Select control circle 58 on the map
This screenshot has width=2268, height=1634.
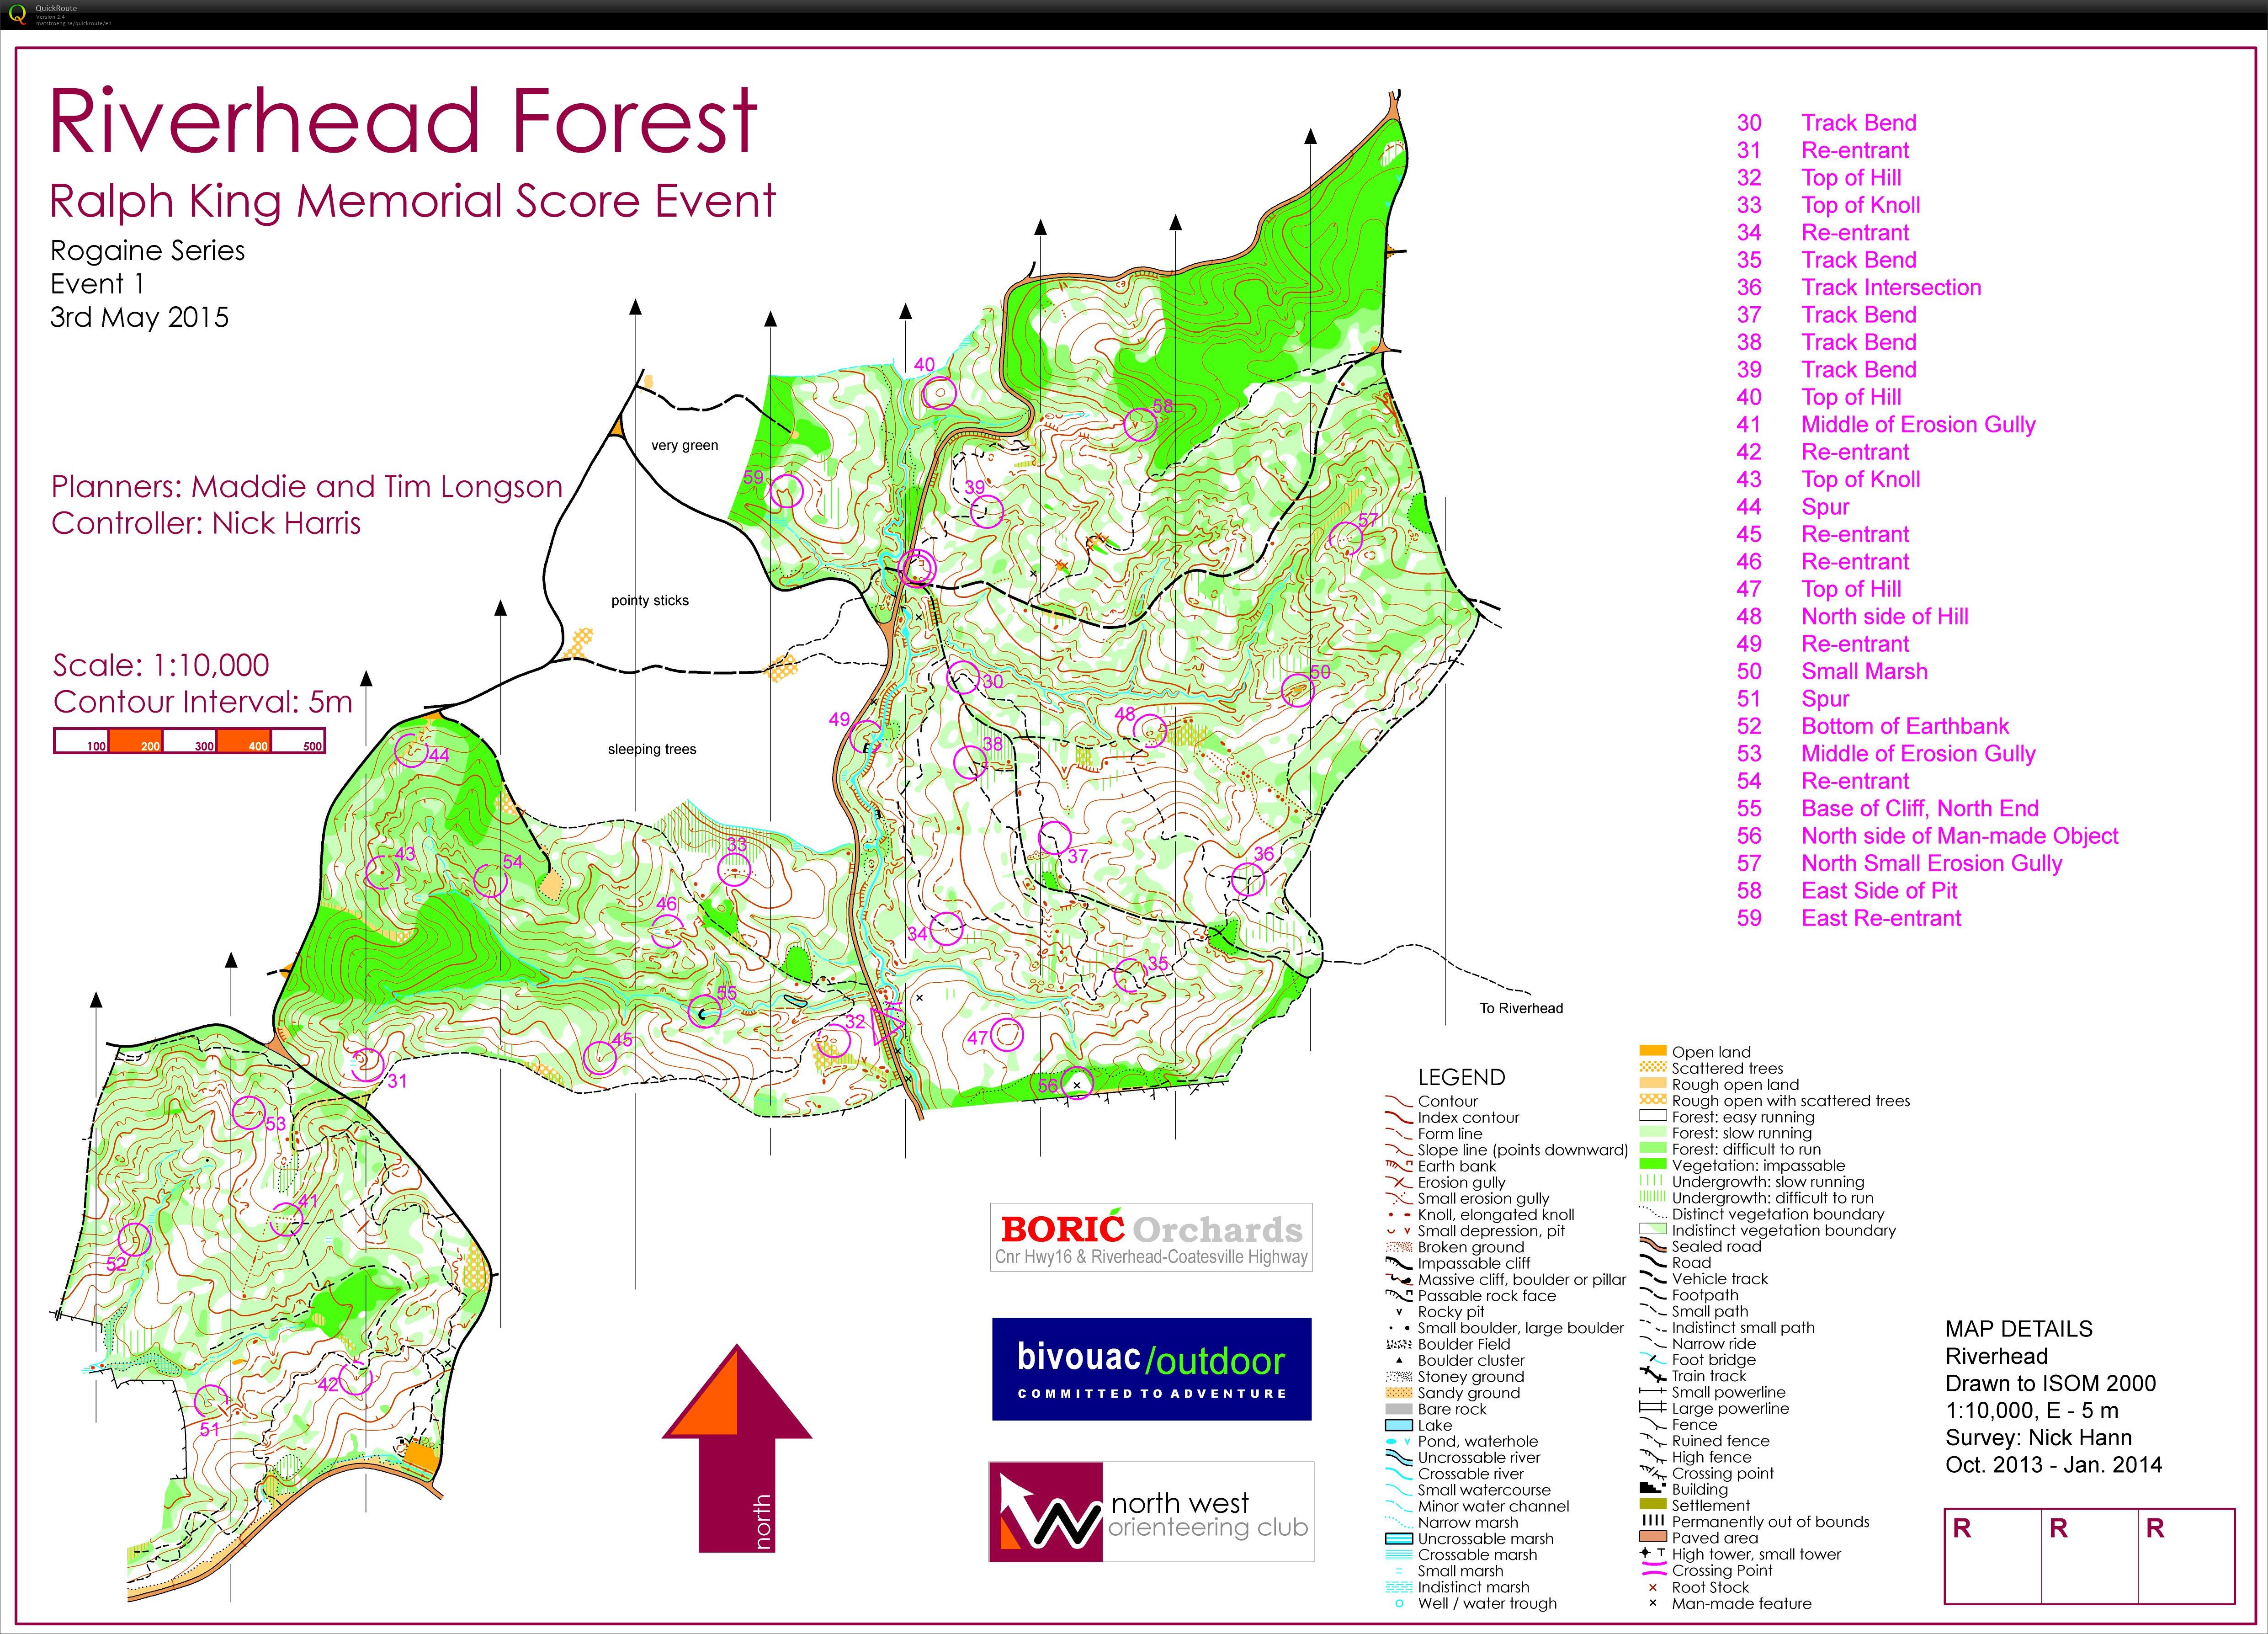1140,424
